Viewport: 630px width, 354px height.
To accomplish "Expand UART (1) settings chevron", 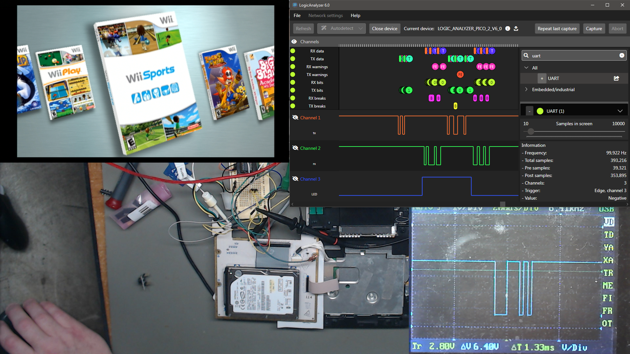I will click(x=620, y=111).
